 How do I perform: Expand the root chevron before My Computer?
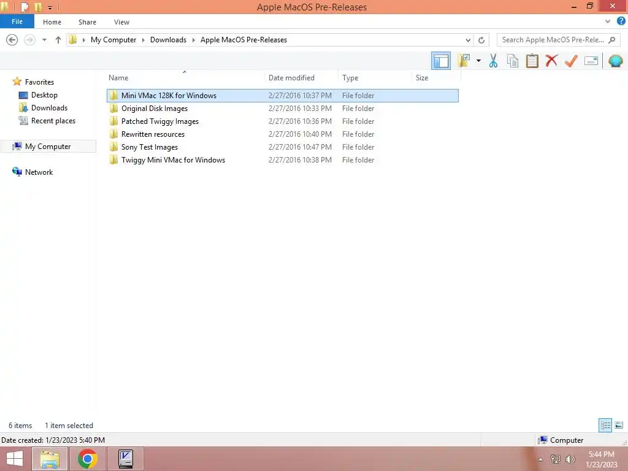83,40
